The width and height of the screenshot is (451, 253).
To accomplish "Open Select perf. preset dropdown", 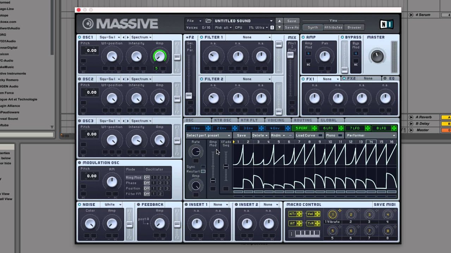I will 208,135.
